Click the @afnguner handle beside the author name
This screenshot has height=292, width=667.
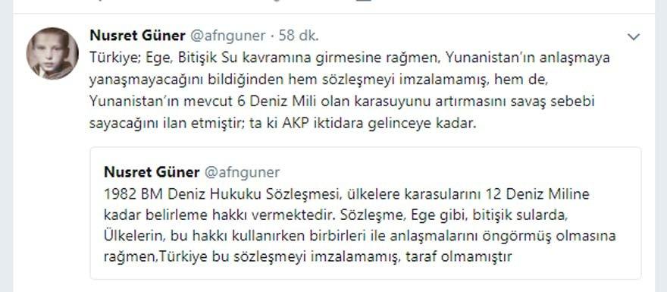coord(227,36)
